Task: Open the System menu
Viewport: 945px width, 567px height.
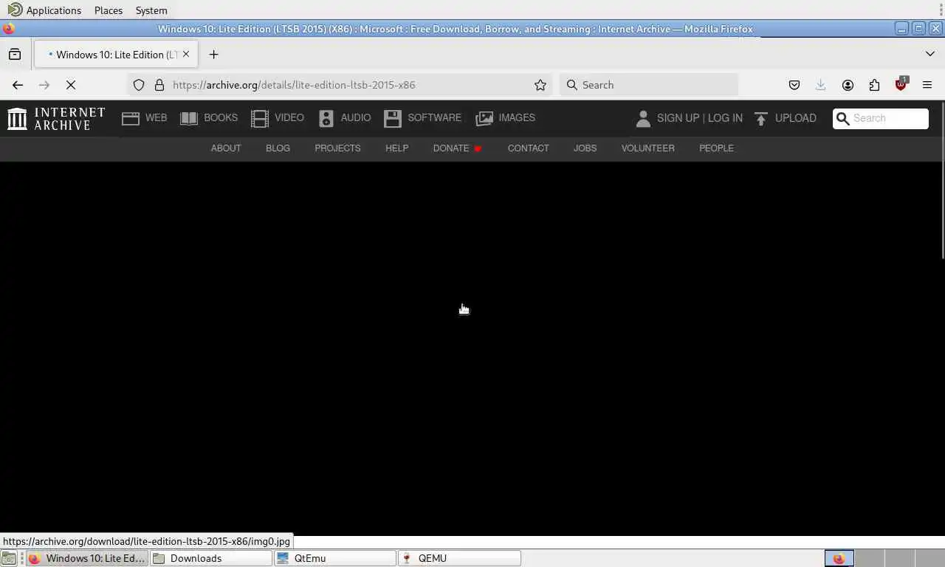Action: pos(151,10)
